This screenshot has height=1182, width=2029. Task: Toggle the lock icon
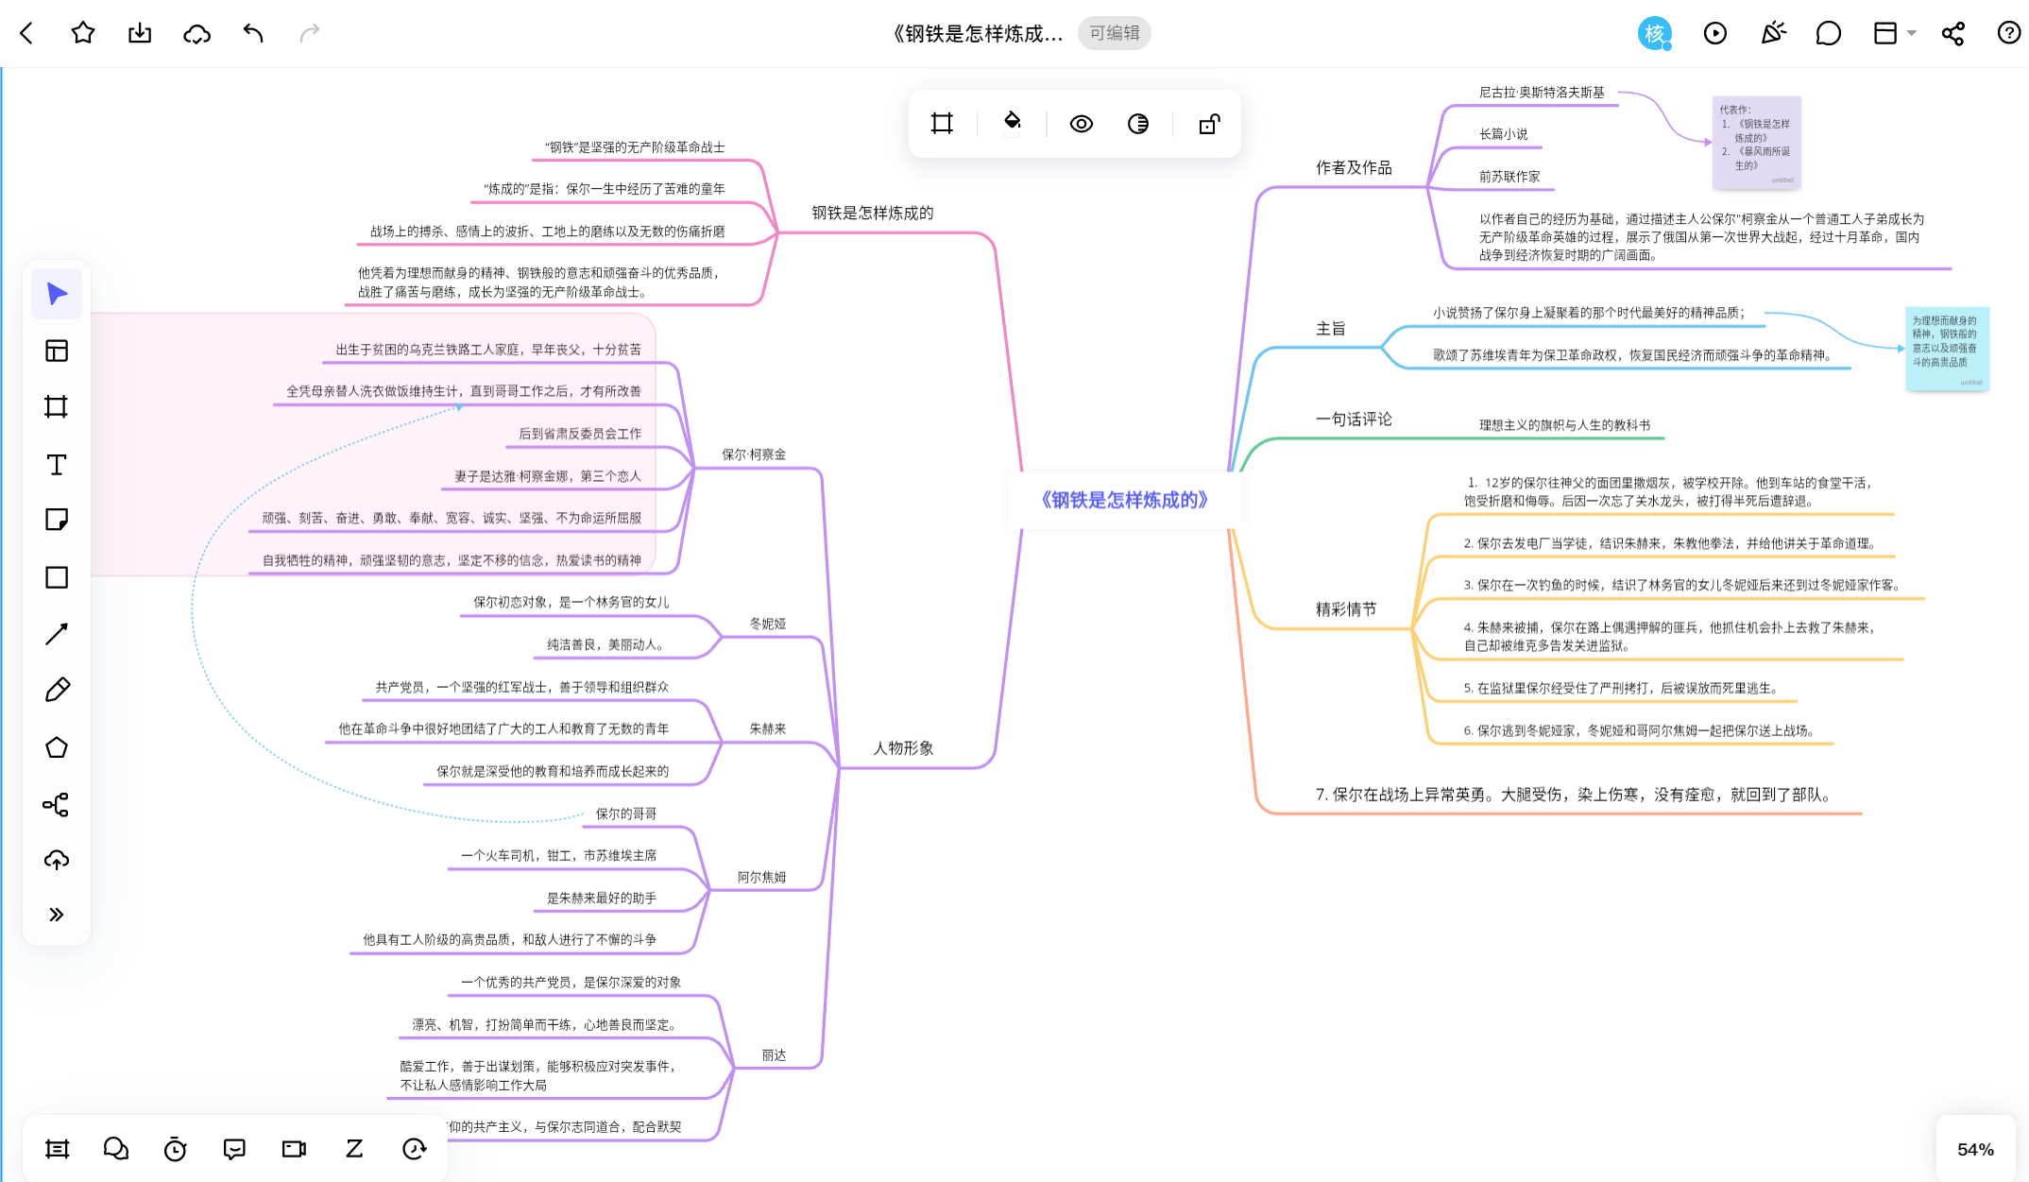1209,124
